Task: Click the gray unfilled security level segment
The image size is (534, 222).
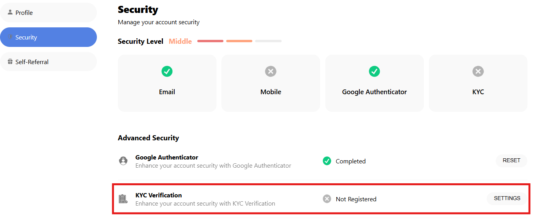Action: pos(268,41)
